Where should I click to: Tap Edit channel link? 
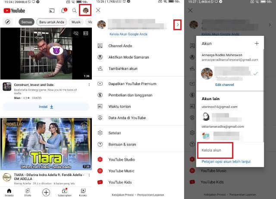click(x=225, y=85)
